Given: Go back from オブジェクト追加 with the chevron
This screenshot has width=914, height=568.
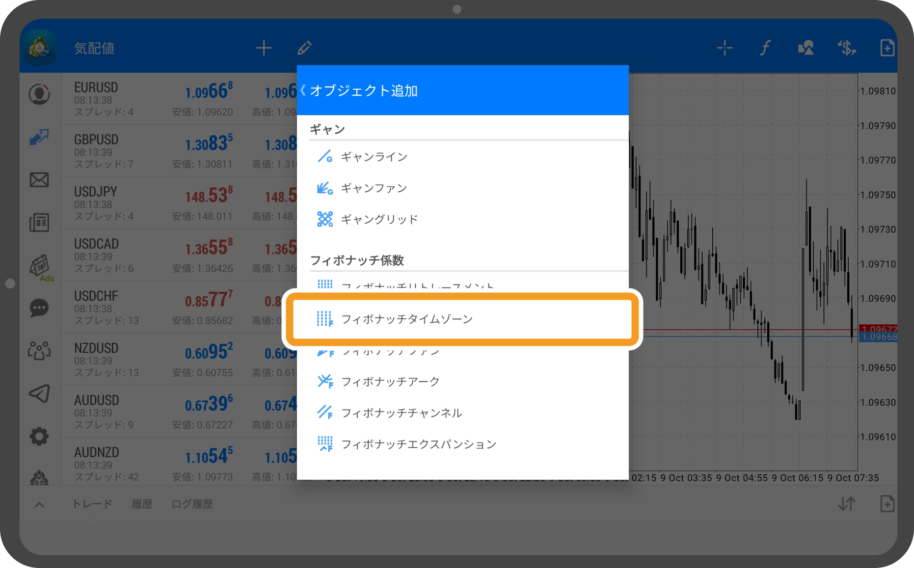Looking at the screenshot, I should [303, 90].
